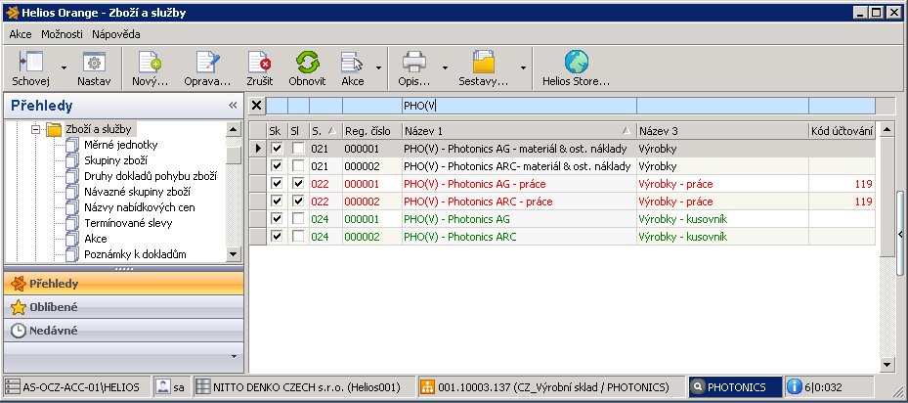
Task: Click the NITTO DENKO CZECH s.r.o. status entry
Action: (x=305, y=386)
